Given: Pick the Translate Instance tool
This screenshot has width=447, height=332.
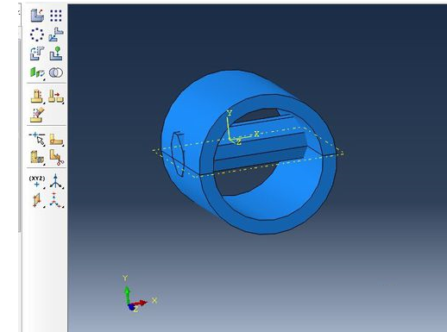Looking at the screenshot, I should pos(56,34).
